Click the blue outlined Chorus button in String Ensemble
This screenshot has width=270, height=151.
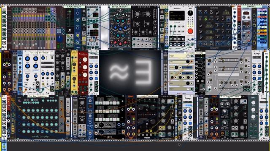35,71
